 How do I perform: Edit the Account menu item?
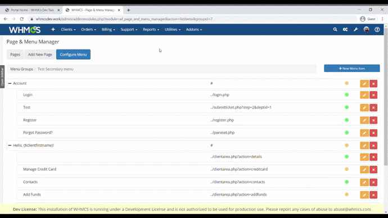coord(364,84)
